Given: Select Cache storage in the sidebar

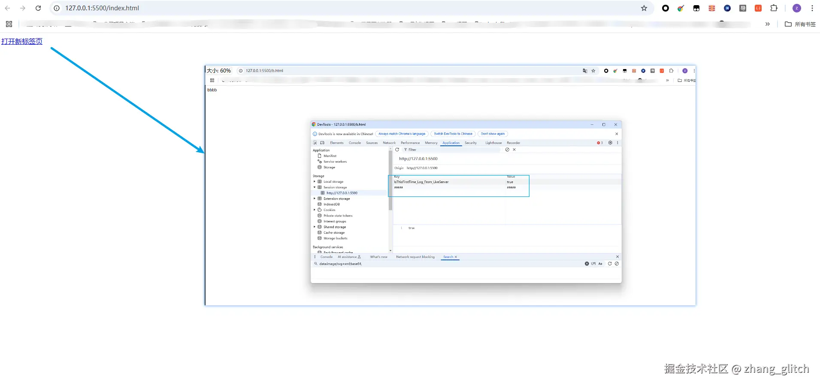Looking at the screenshot, I should (x=334, y=232).
